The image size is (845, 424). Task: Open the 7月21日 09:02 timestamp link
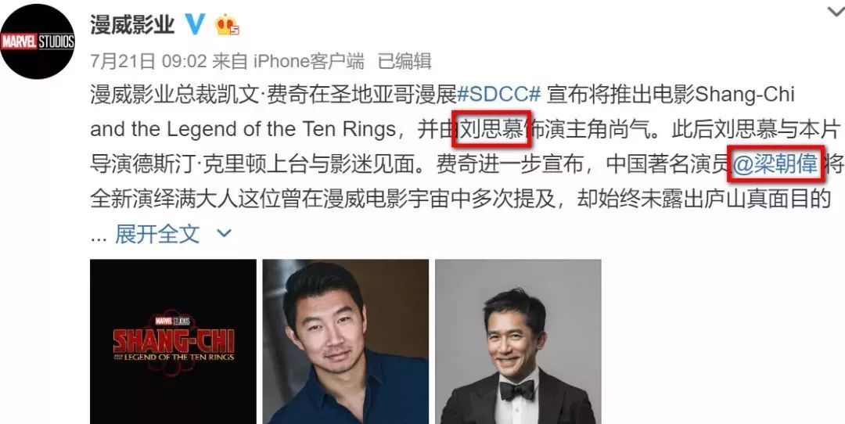point(149,62)
